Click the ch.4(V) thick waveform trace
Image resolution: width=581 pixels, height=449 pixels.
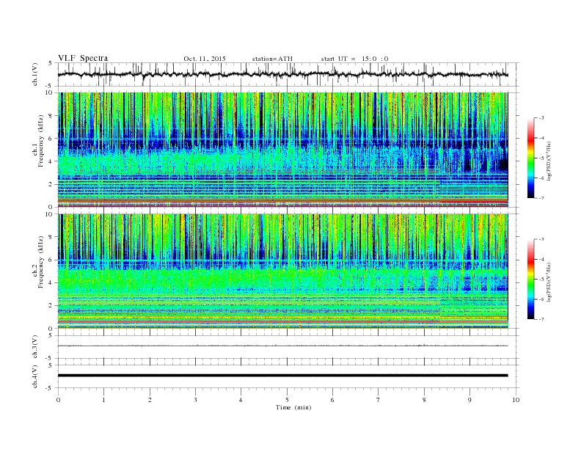283,376
